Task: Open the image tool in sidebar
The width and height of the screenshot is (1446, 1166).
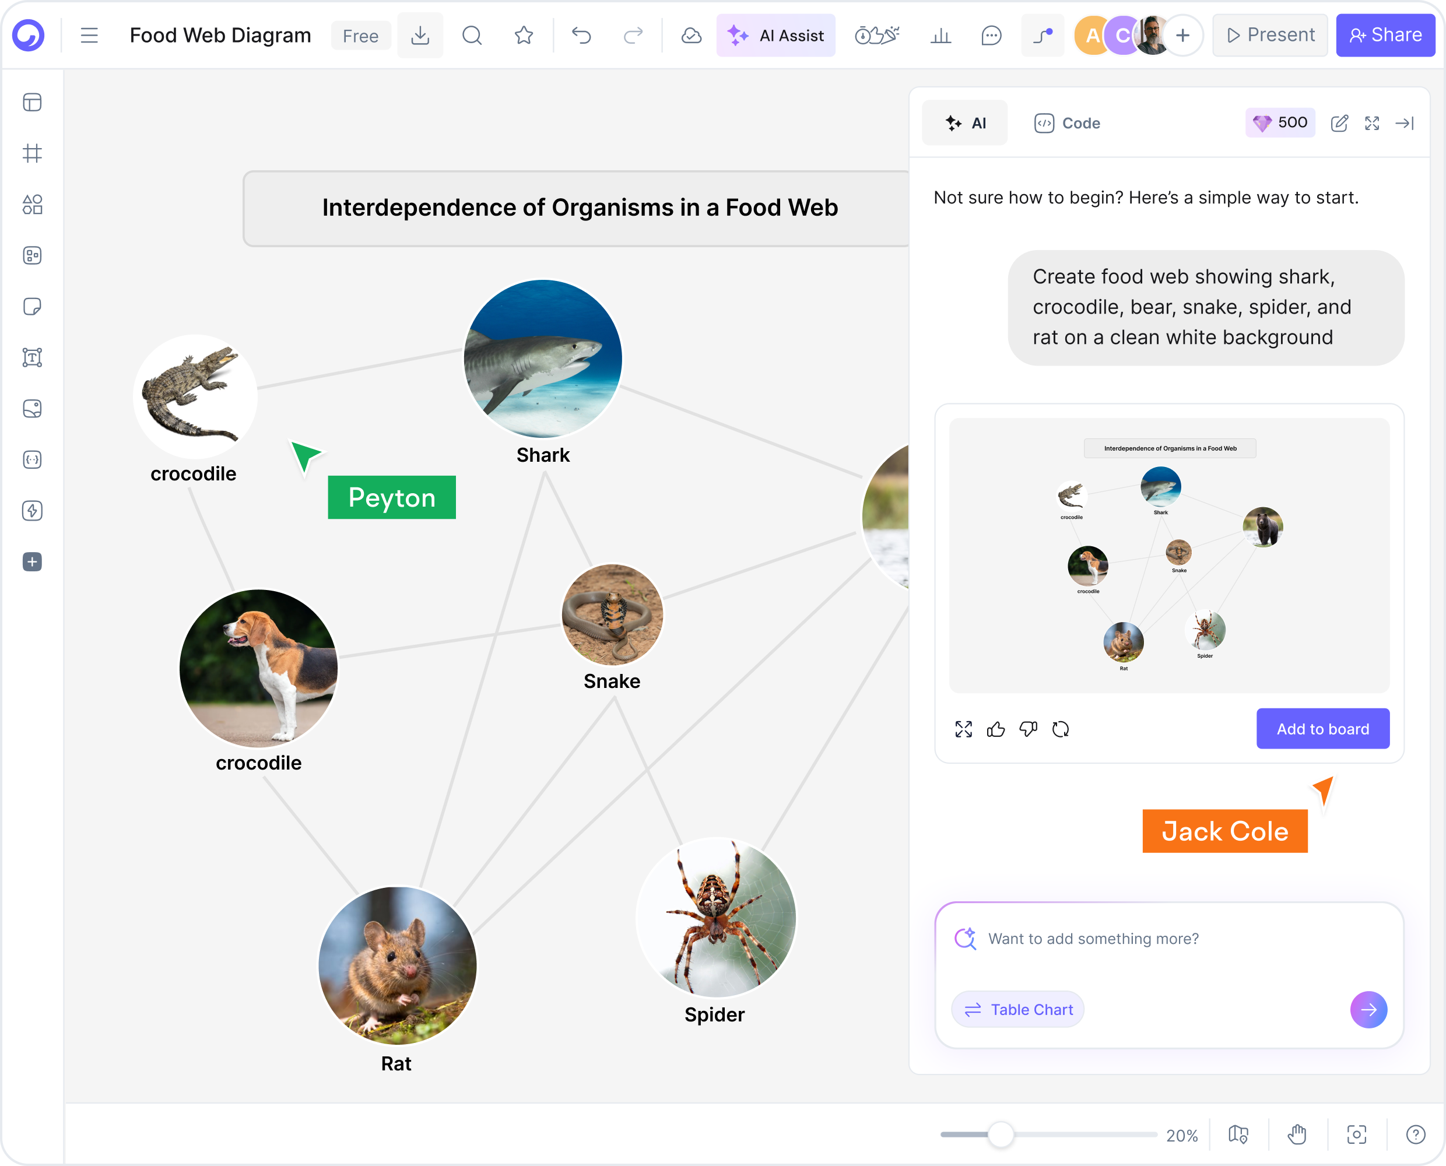Action: coord(32,408)
